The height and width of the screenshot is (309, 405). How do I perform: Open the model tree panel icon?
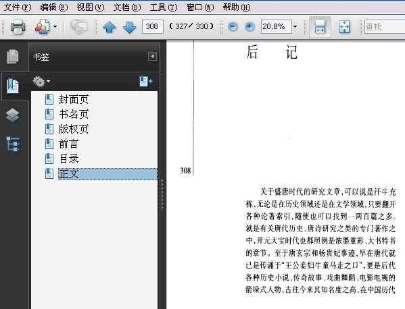(x=13, y=144)
